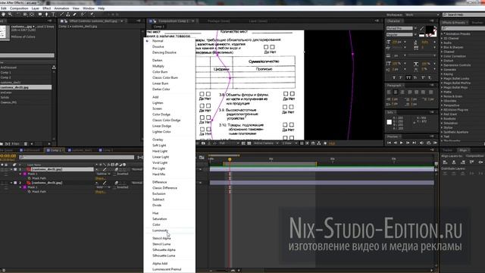Open the Layer menu
This screenshot has width=485, height=273.
36,8
